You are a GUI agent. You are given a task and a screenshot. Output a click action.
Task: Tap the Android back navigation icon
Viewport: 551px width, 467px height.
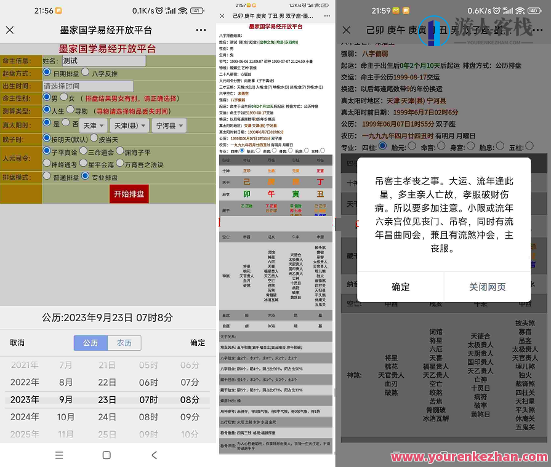click(154, 455)
